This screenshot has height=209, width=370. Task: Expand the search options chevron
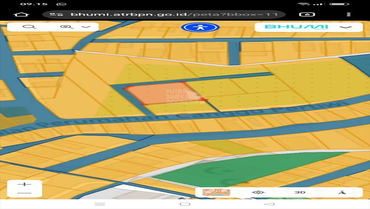pyautogui.click(x=86, y=27)
